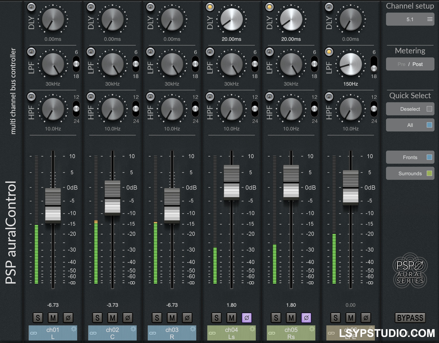The width and height of the screenshot is (439, 343).
Task: Click the ch06 LPF value 150Hz
Action: tap(351, 84)
